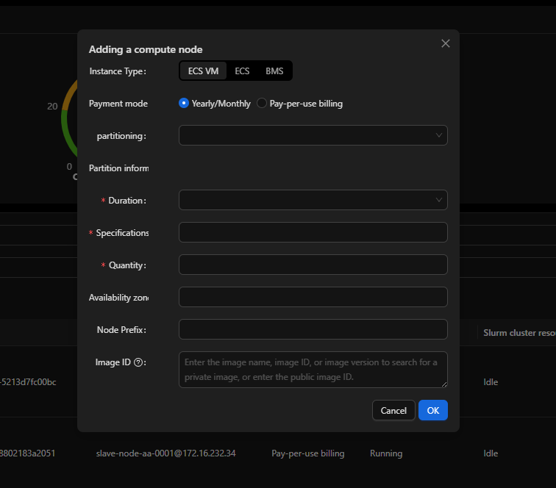Expand the Duration dropdown
This screenshot has height=488, width=556.
(x=313, y=200)
